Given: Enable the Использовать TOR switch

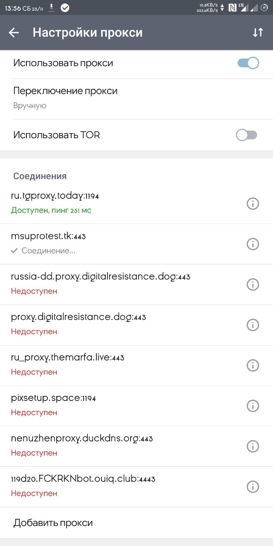Looking at the screenshot, I should (247, 135).
